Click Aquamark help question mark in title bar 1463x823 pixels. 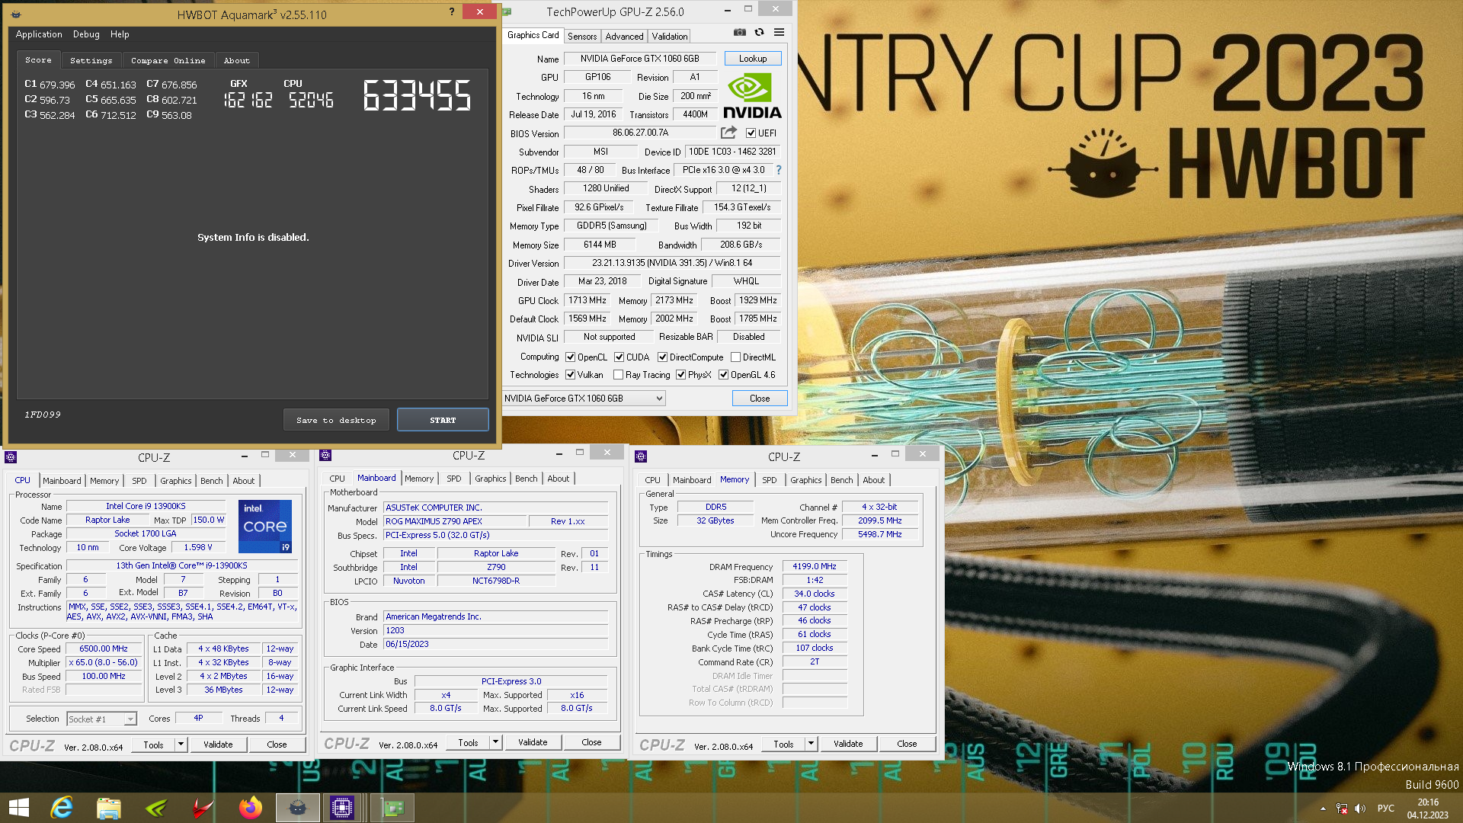[451, 11]
